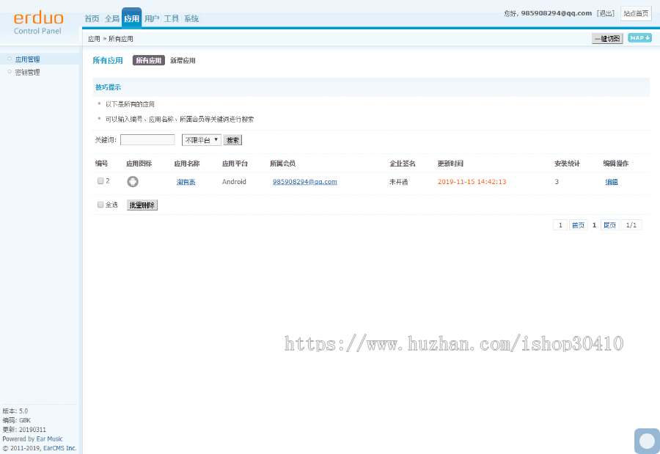
Task: Go to 尾页 last page in pagination
Action: click(609, 224)
